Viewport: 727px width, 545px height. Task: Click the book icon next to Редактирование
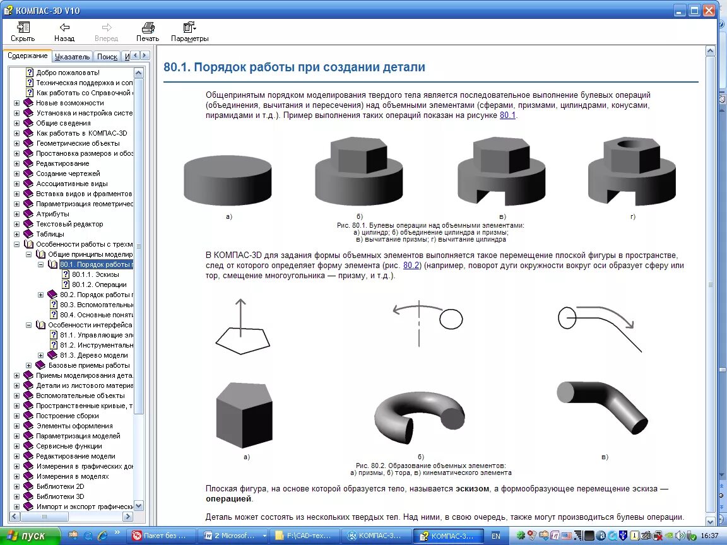coord(28,163)
